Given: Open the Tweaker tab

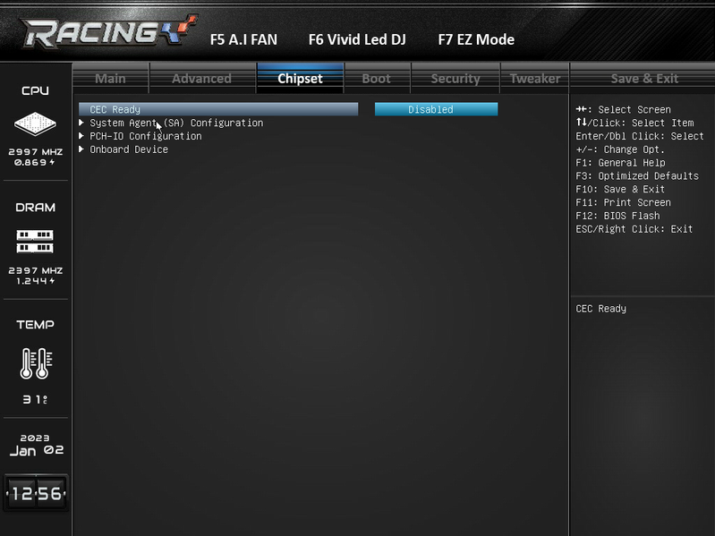Looking at the screenshot, I should click(x=535, y=79).
